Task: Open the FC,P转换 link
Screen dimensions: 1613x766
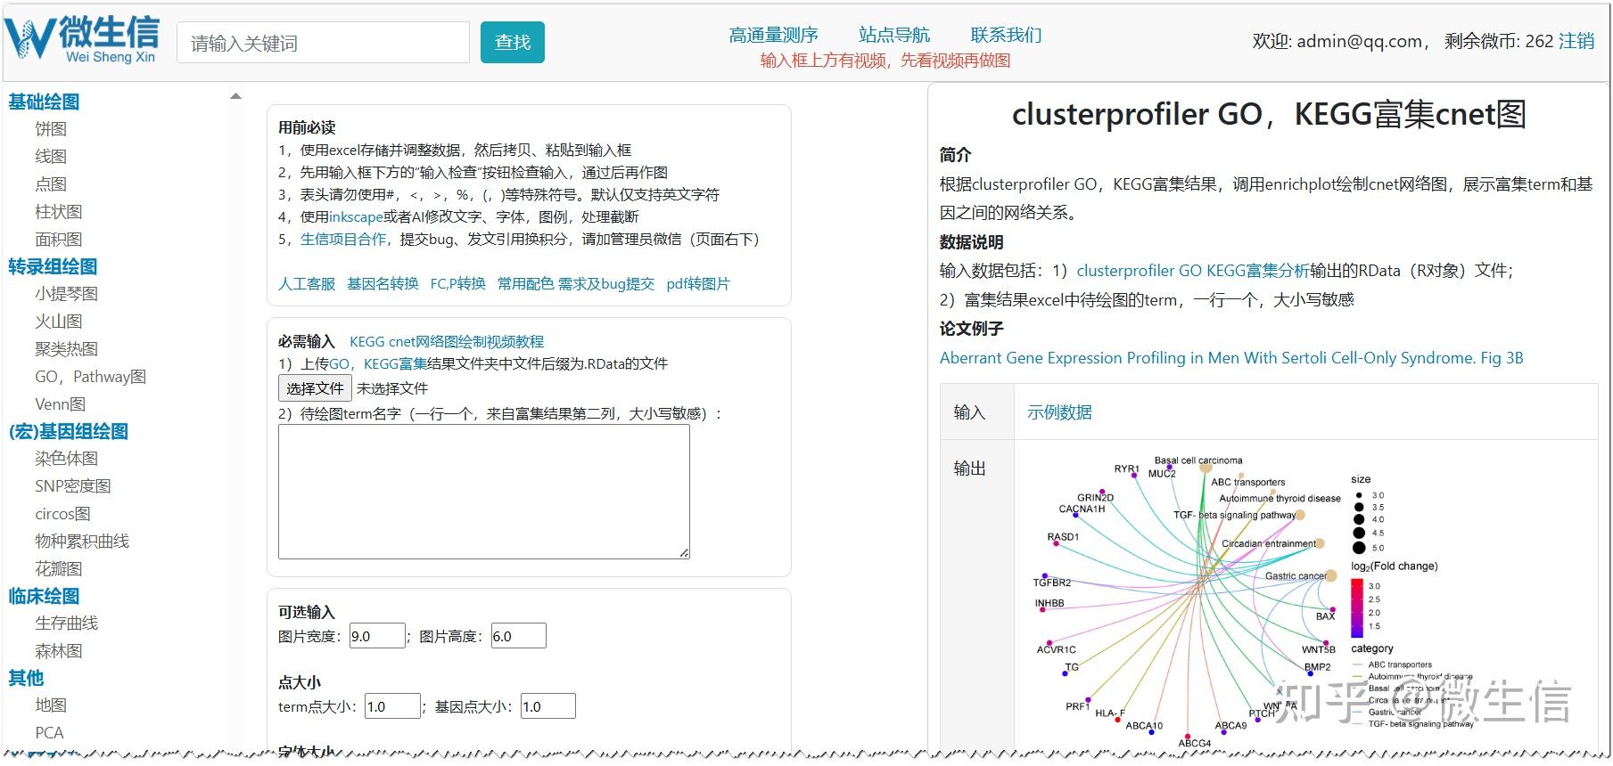Action: tap(457, 283)
